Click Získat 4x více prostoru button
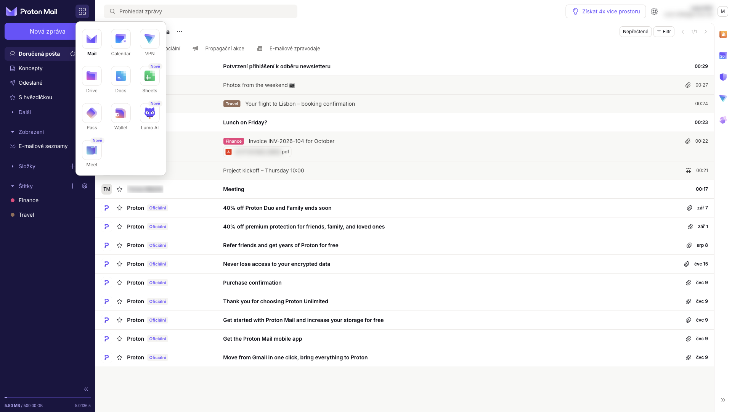Image resolution: width=732 pixels, height=412 pixels. click(605, 11)
